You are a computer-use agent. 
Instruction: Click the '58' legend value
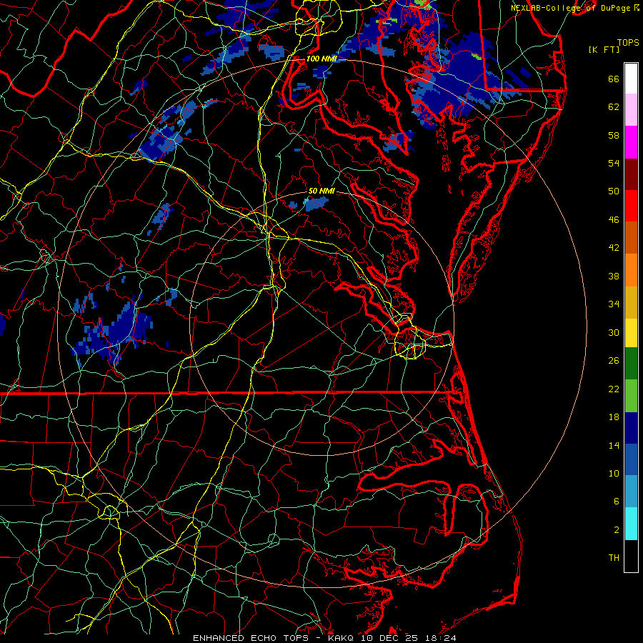tap(614, 135)
